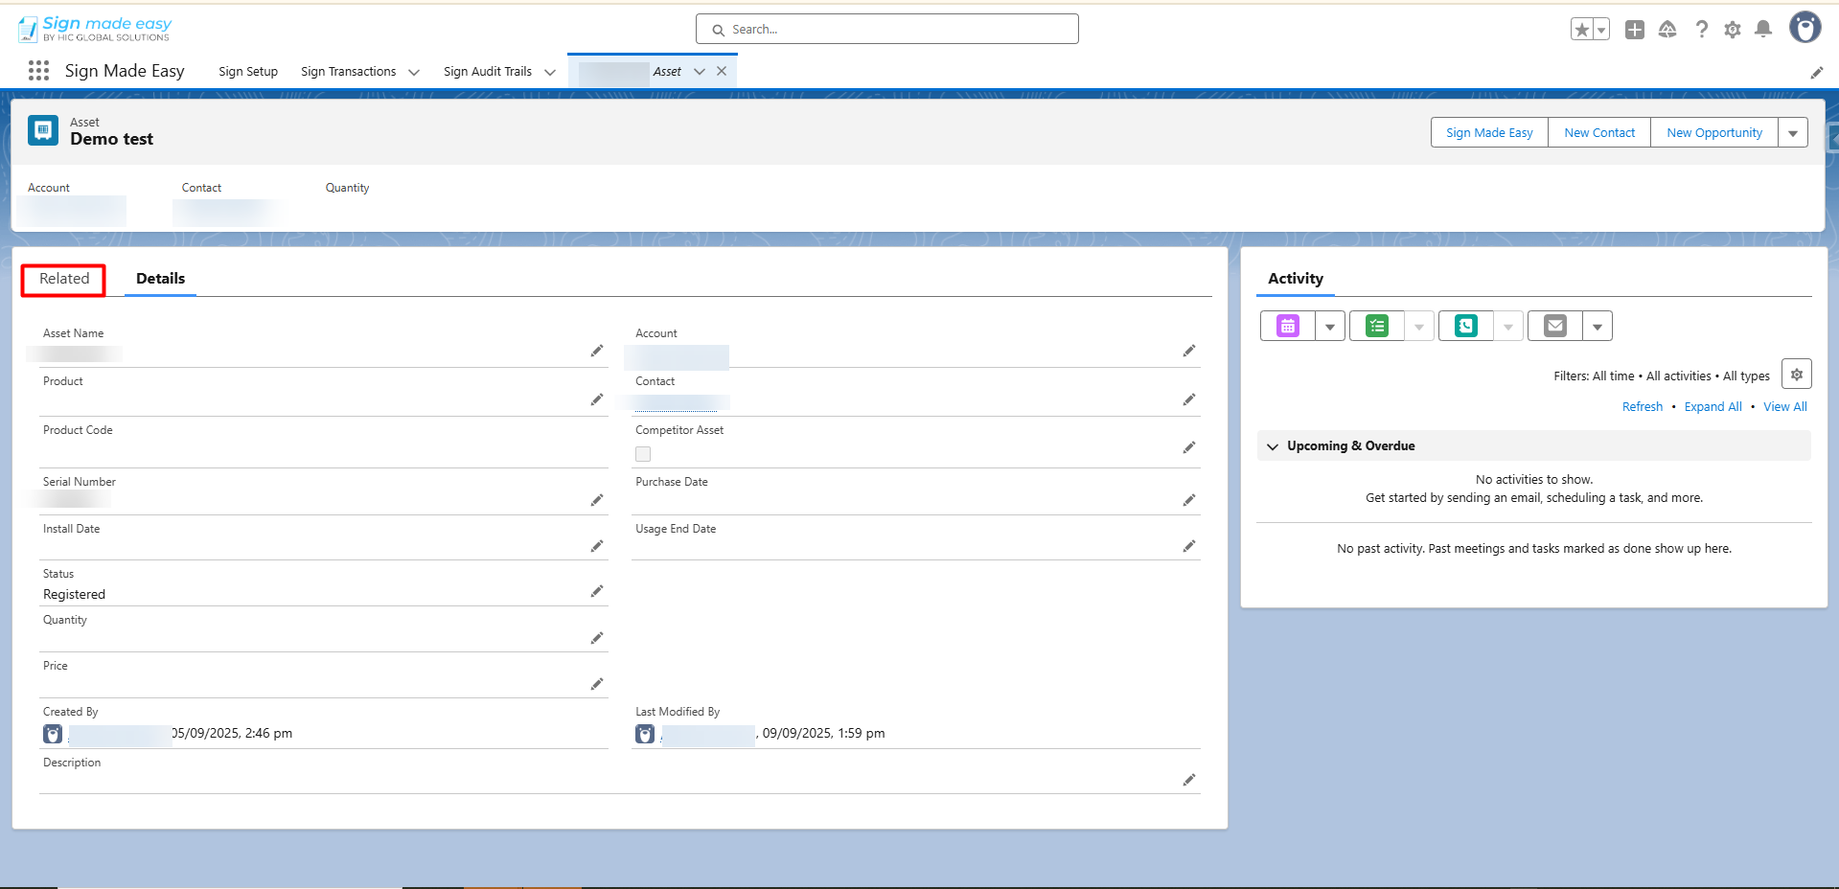
Task: Open the Sign Setup navigation tab
Action: click(248, 72)
